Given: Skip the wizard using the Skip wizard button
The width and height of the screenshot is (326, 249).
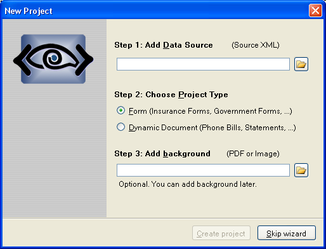Looking at the screenshot, I should [287, 233].
